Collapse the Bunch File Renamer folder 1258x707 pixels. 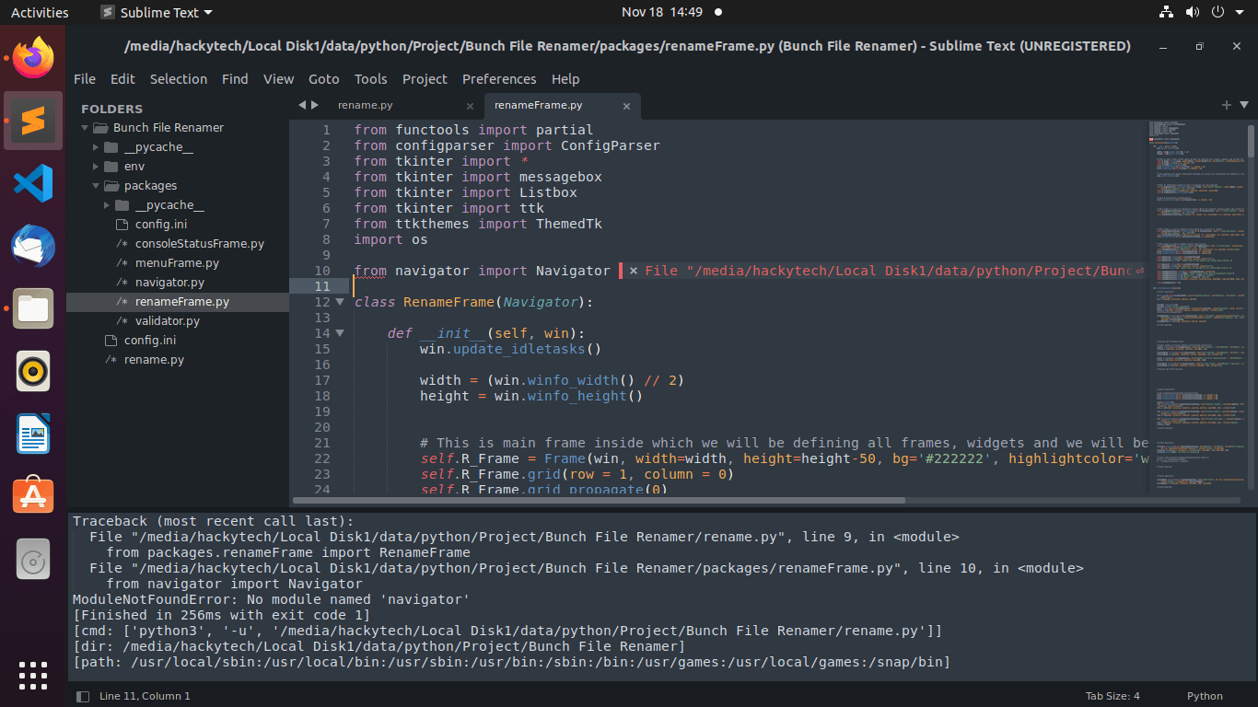(86, 128)
